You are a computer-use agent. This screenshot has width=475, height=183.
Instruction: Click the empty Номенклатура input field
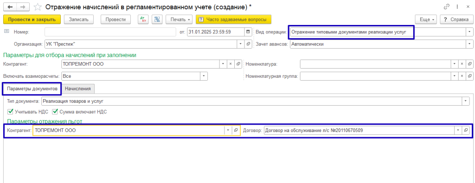[375, 64]
